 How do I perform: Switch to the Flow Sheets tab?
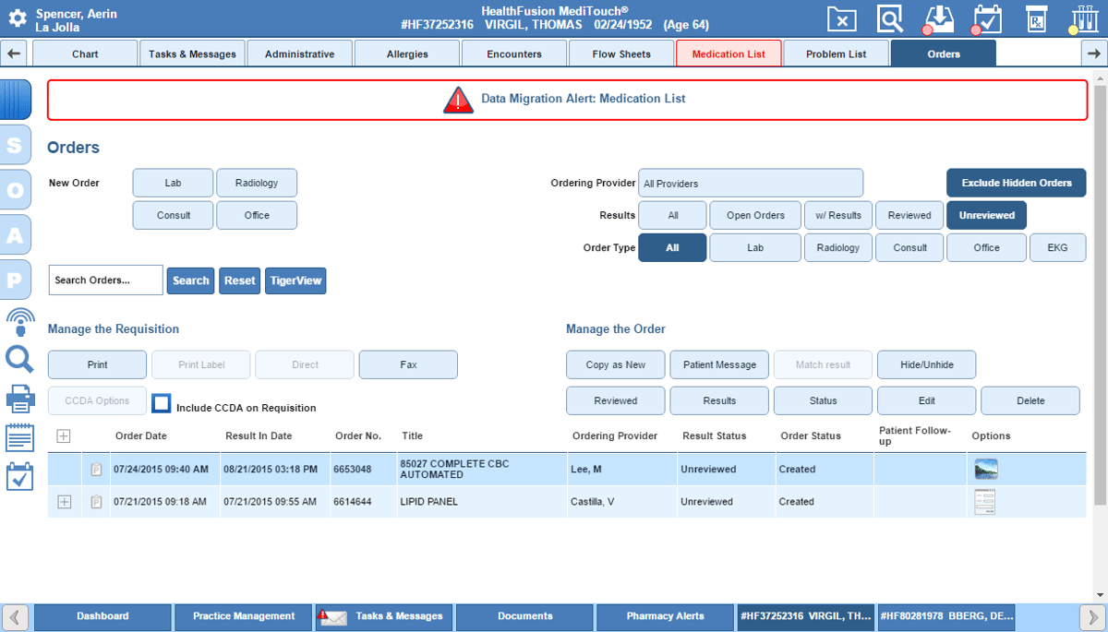click(x=620, y=53)
